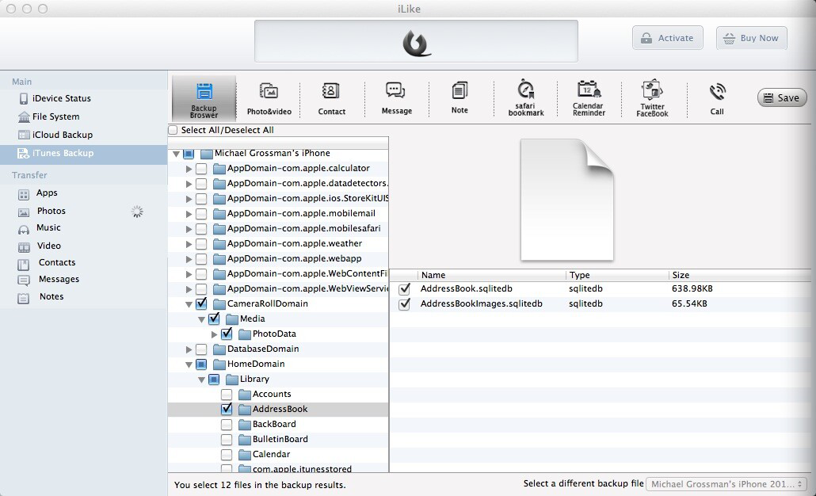
Task: Click the Save button
Action: [782, 97]
